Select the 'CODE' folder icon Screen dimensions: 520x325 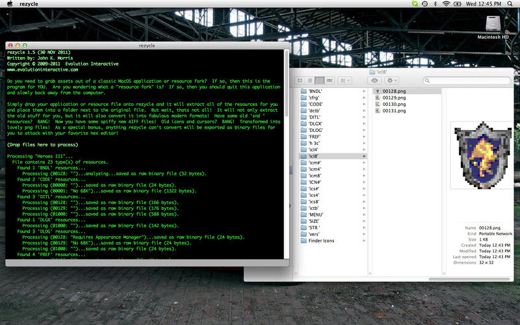[304, 104]
